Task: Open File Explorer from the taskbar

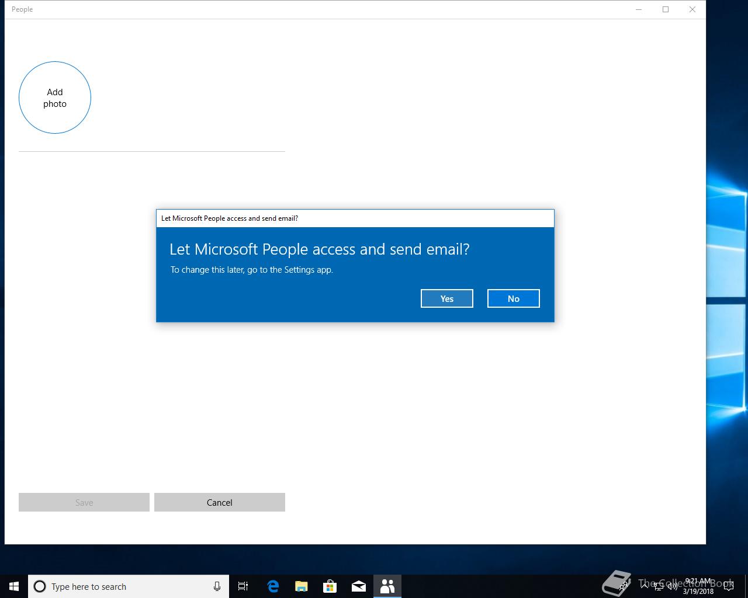Action: pos(302,586)
